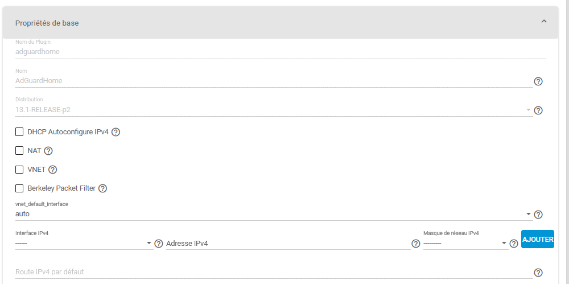The image size is (569, 284).
Task: Open help tooltip for DHCP Autoconfigure IPv4
Action: point(116,132)
